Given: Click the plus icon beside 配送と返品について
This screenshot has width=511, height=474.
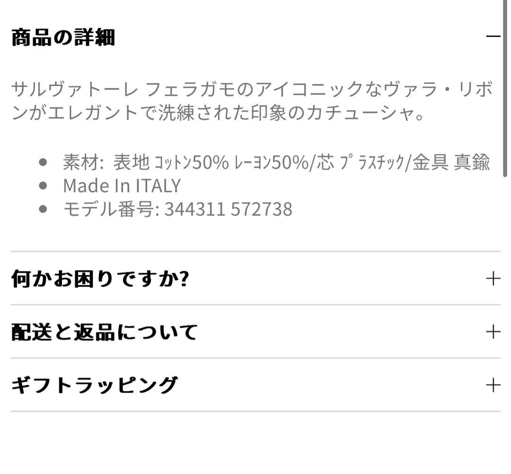Looking at the screenshot, I should point(493,331).
